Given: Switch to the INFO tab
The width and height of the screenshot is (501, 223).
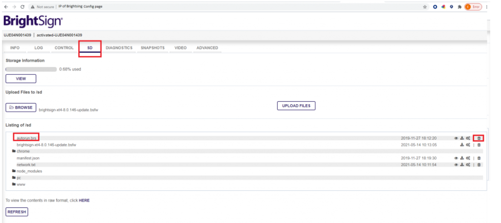Looking at the screenshot, I should point(15,48).
